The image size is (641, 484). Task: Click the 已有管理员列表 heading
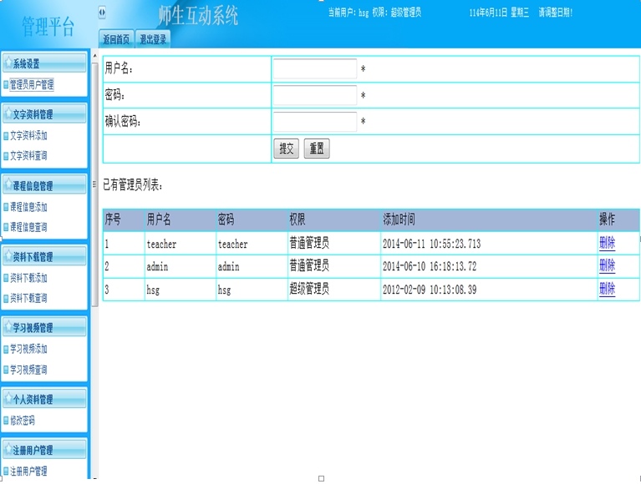click(133, 185)
